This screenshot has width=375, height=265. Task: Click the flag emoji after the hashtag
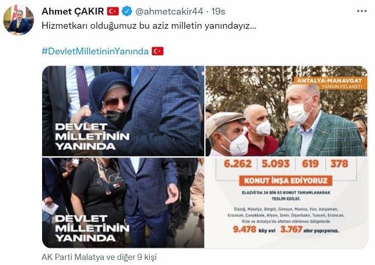[158, 51]
